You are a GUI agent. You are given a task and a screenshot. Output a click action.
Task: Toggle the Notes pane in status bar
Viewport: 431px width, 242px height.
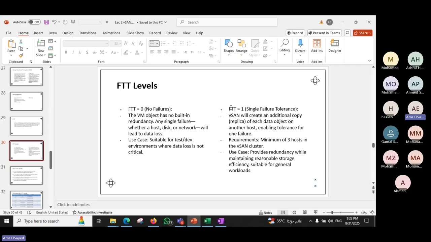pos(265,212)
